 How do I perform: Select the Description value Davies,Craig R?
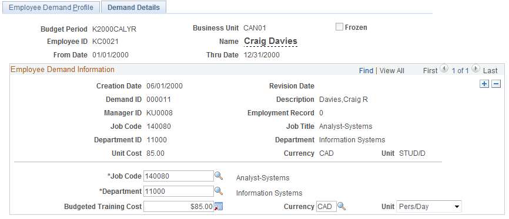coord(343,100)
